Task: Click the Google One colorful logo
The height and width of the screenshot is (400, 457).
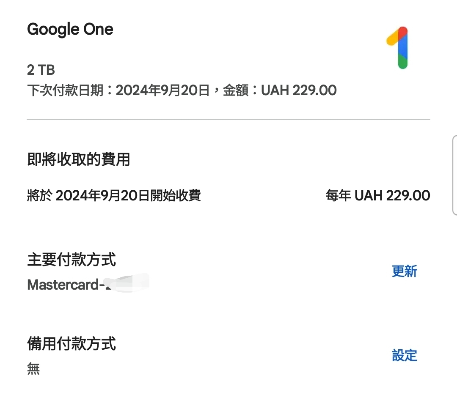Action: [398, 47]
